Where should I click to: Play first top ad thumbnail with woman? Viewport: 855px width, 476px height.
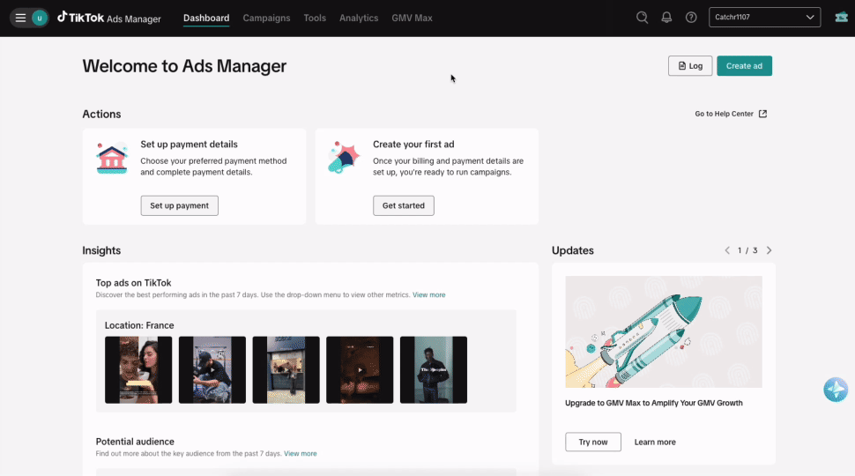(138, 369)
